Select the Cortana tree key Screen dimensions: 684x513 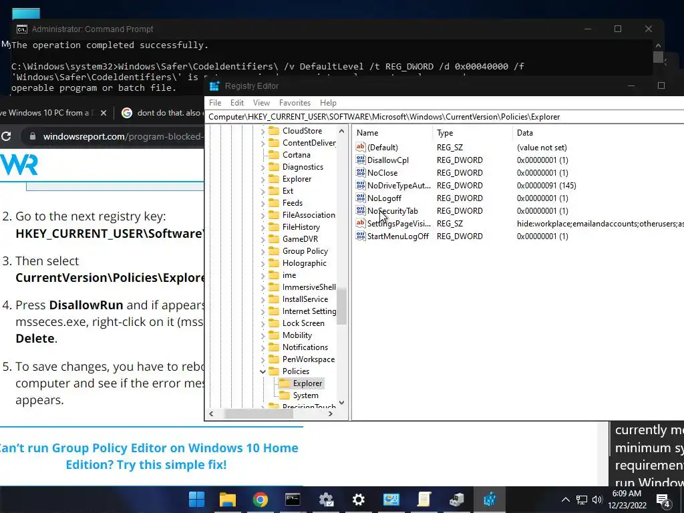296,155
